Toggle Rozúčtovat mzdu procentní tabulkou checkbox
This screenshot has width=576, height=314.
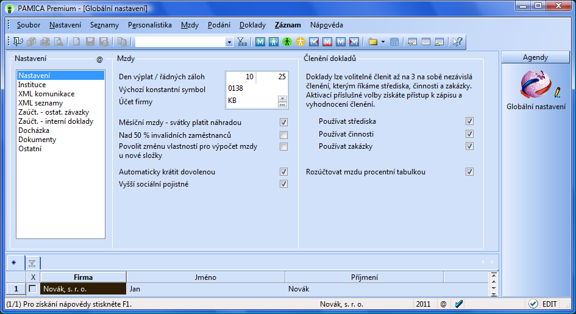[469, 171]
